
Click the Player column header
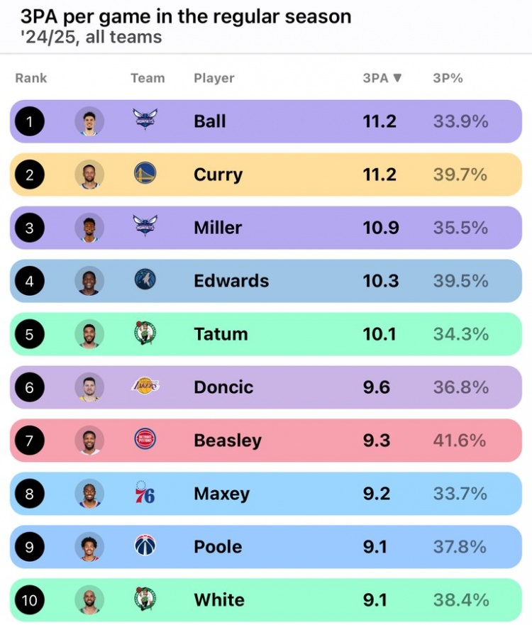214,78
